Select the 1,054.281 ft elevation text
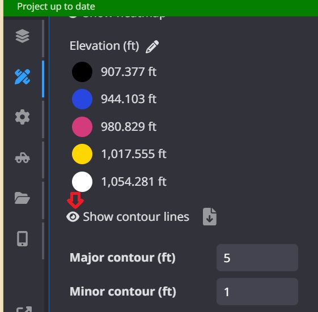 click(x=134, y=182)
